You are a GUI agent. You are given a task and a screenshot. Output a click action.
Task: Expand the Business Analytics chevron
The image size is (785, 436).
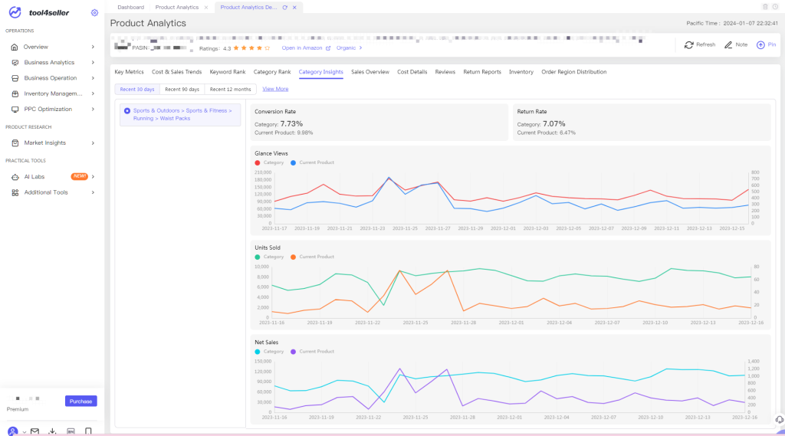tap(93, 63)
